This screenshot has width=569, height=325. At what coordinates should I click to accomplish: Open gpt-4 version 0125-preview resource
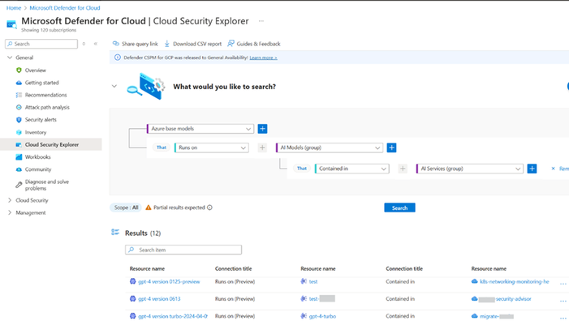coord(169,281)
